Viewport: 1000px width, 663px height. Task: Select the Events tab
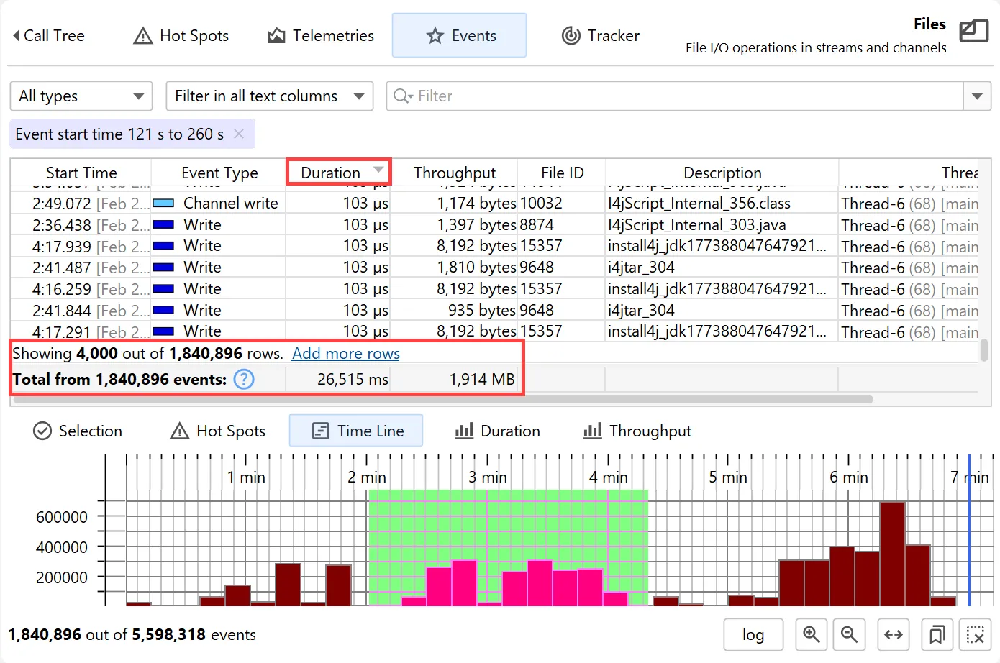[x=459, y=35]
